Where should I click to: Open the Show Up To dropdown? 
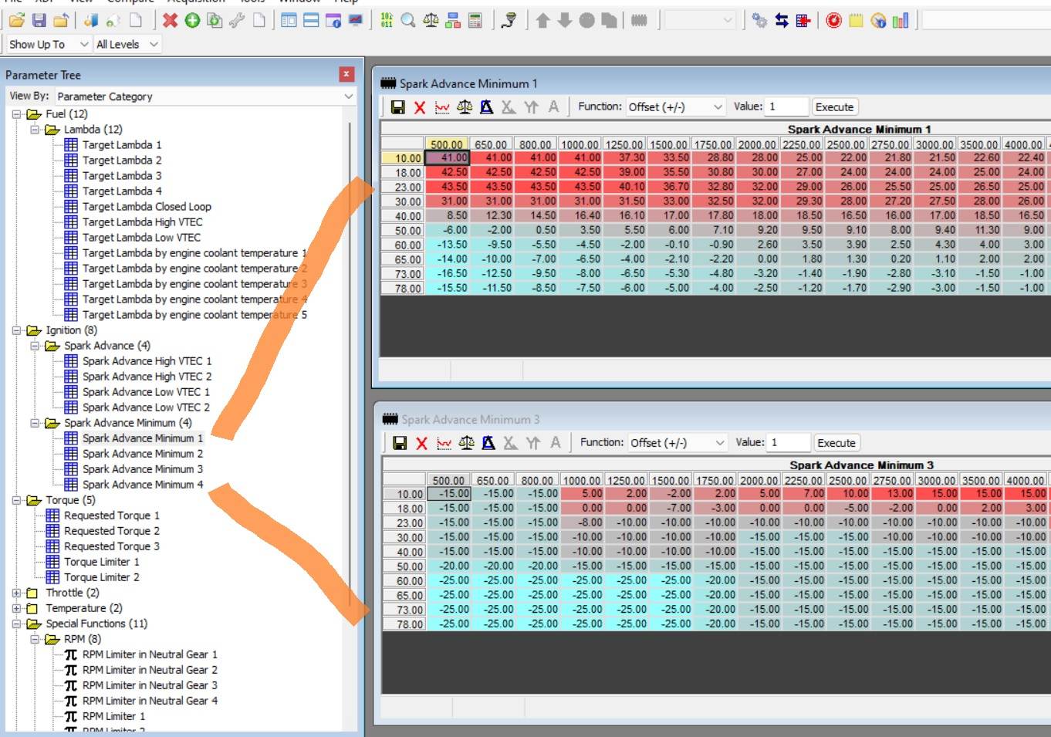(48, 45)
